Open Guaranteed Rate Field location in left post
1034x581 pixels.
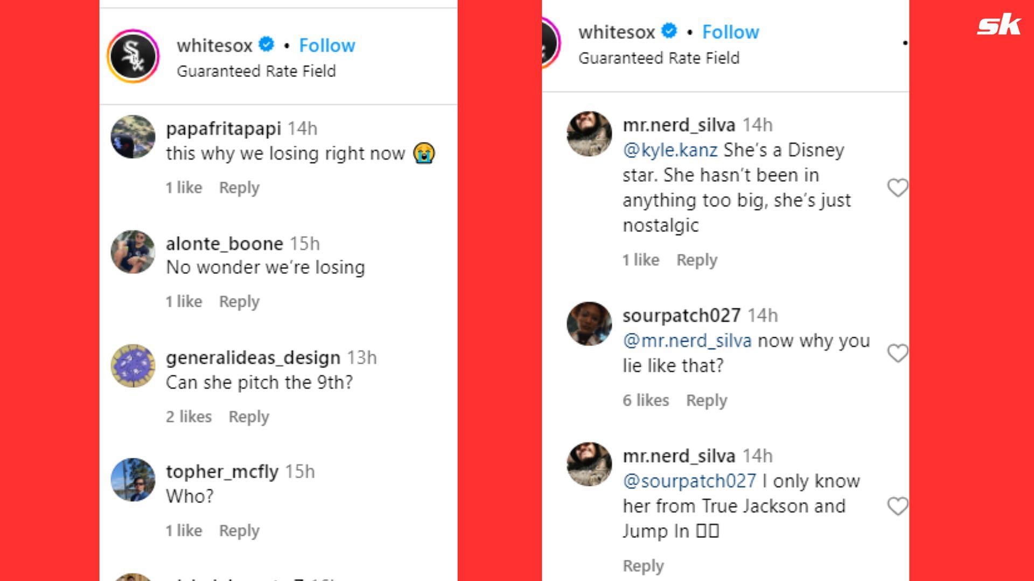256,71
